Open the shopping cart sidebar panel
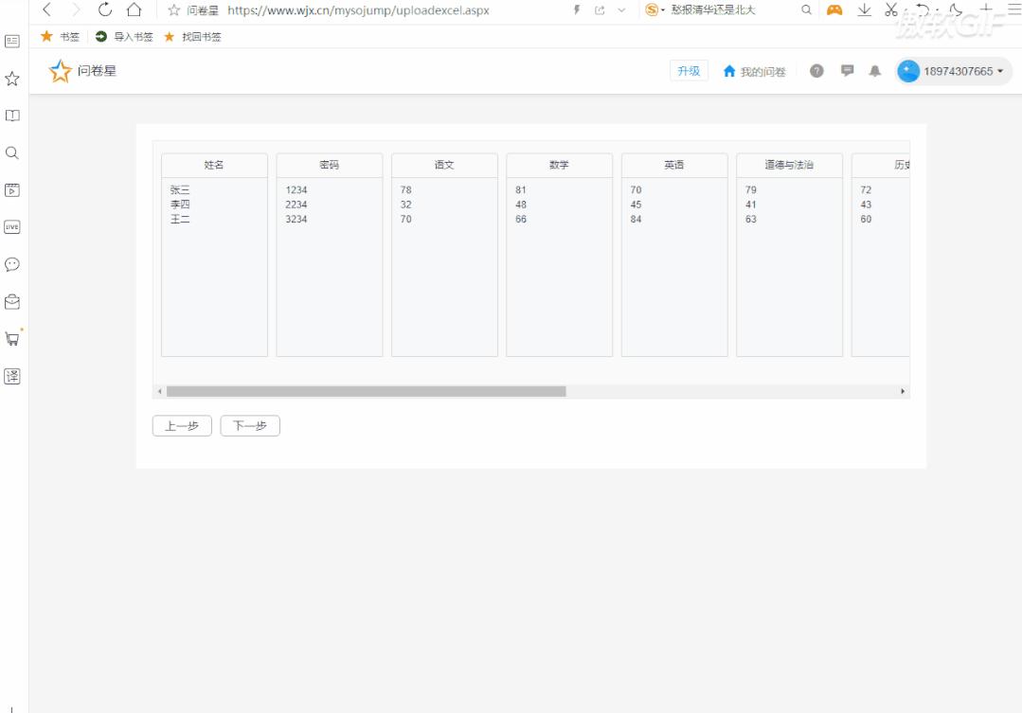The height and width of the screenshot is (713, 1022). [x=11, y=339]
